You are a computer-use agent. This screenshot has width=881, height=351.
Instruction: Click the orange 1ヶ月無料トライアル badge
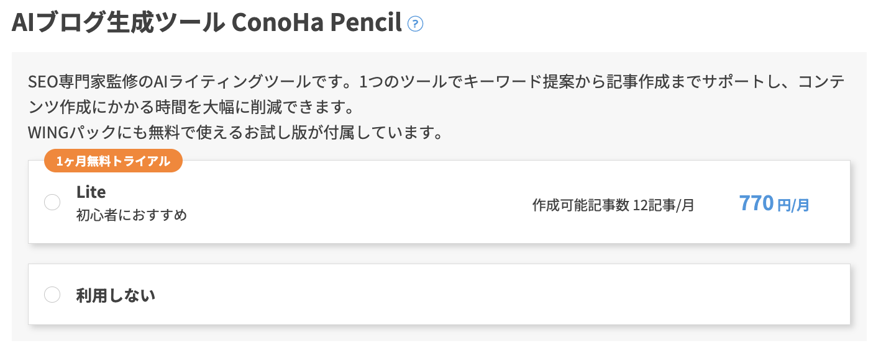[113, 161]
